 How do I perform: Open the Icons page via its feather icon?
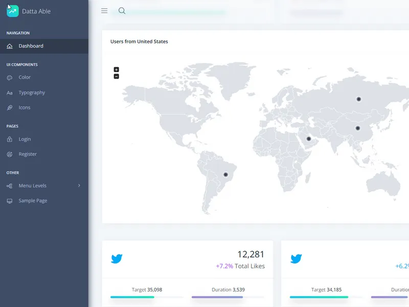pyautogui.click(x=9, y=107)
